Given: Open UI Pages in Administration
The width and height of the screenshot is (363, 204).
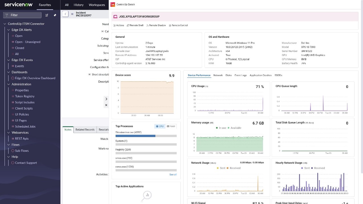Looking at the screenshot, I should coord(21,120).
